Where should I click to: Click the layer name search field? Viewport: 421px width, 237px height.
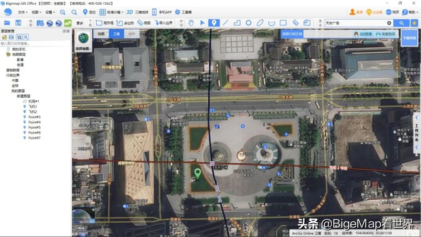click(35, 43)
